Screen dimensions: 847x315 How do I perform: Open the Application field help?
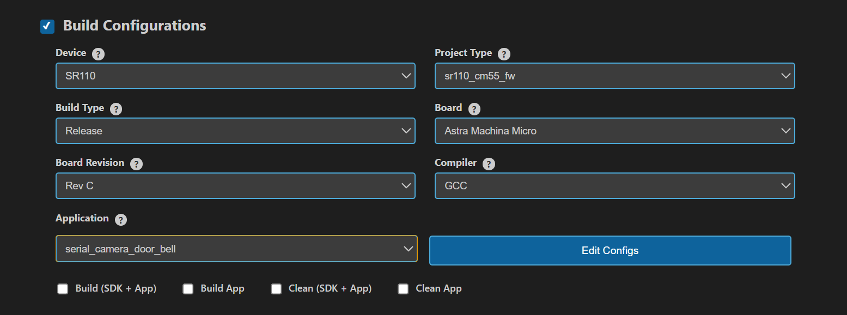click(120, 219)
